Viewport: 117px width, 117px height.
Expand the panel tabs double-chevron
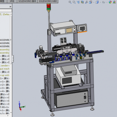10,7
